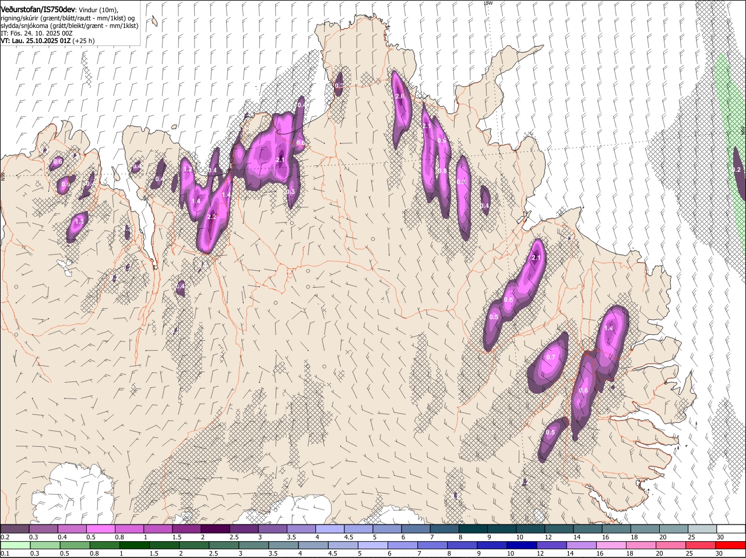Click the Veðurstofan/IS750dev title text
746x558 pixels.
(38, 9)
